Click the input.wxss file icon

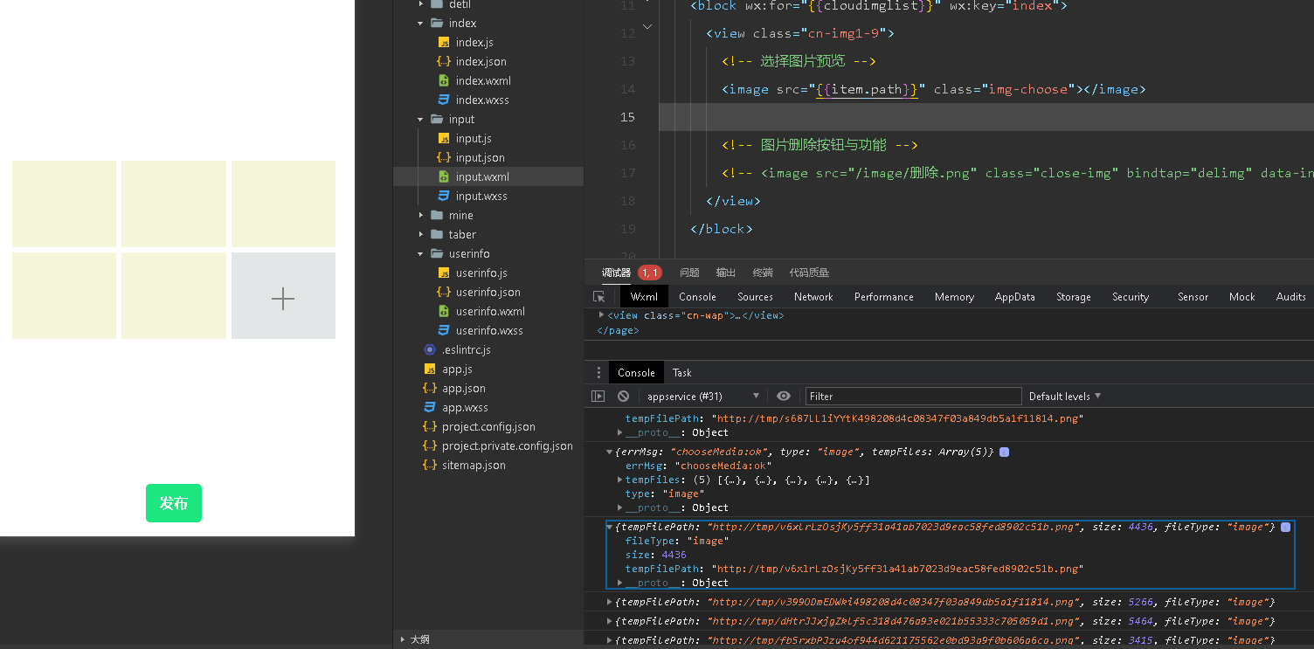[x=444, y=197]
